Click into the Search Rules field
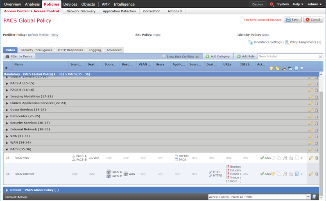Screen dimensions: 326x201 tap(287, 57)
